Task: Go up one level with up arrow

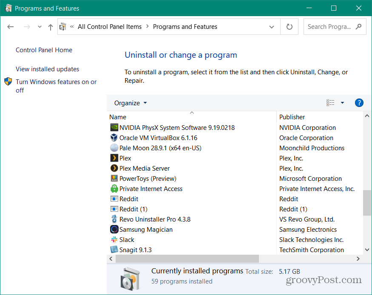Action: tap(50, 27)
